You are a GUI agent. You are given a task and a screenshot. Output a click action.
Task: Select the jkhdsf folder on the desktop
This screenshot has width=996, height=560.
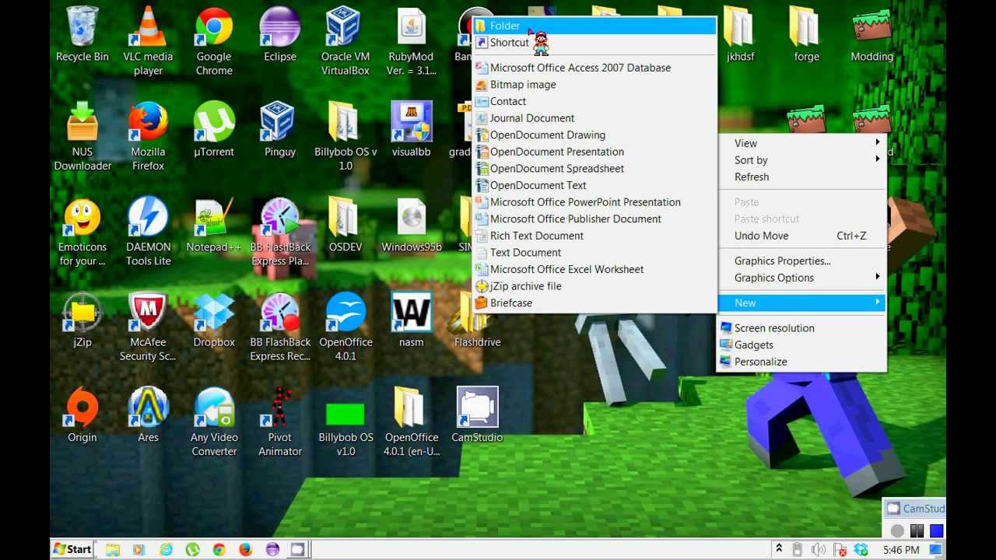click(x=741, y=35)
